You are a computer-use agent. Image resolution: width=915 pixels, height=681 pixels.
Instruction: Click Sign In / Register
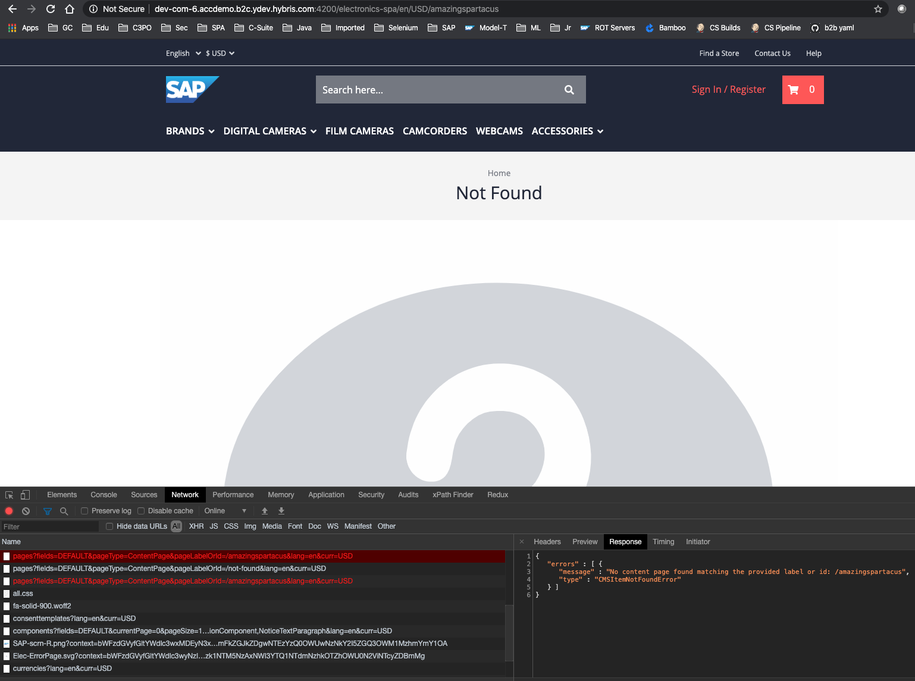tap(728, 89)
